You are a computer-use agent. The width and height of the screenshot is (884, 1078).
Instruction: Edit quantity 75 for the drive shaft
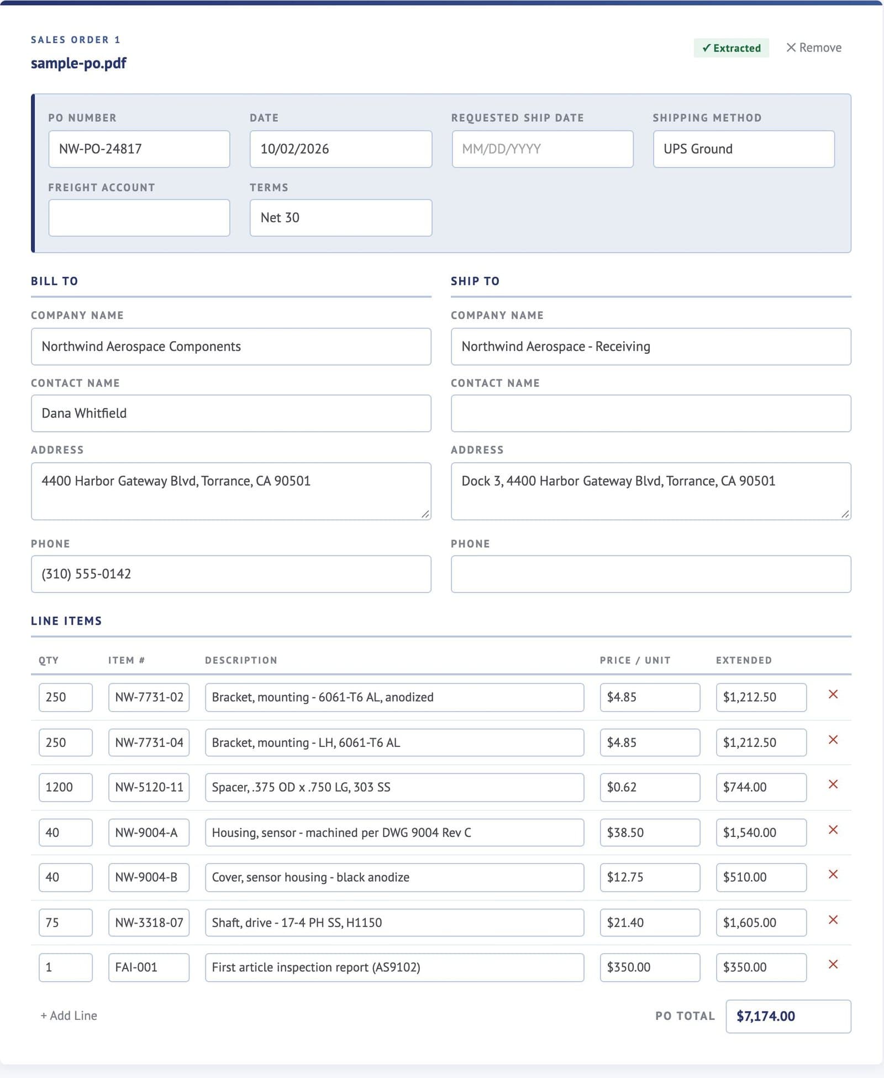66,923
